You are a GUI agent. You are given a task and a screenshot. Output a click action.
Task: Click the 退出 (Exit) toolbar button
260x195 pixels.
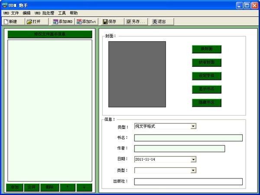click(x=162, y=22)
